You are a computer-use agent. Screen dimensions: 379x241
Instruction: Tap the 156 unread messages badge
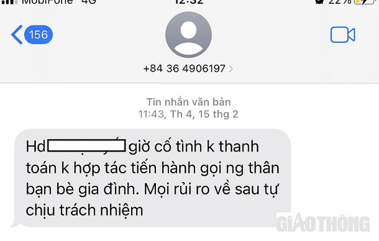click(39, 34)
